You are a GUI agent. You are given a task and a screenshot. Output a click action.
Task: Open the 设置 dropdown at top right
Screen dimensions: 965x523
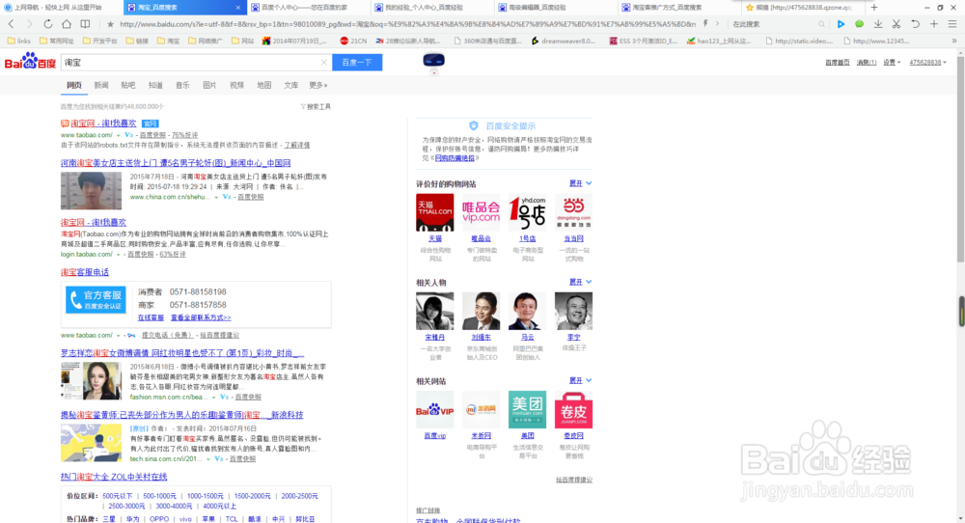click(892, 62)
